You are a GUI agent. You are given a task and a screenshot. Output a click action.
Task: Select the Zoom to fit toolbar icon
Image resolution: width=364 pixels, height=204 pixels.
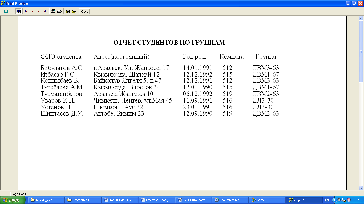coord(6,11)
